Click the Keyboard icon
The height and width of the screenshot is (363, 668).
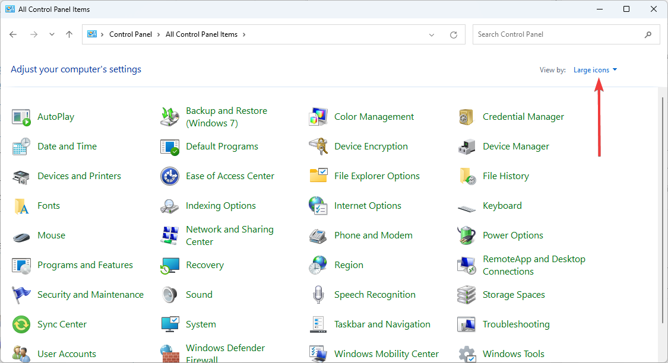(466, 208)
